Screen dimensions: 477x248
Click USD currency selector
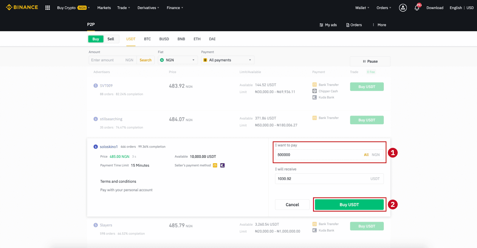(470, 8)
